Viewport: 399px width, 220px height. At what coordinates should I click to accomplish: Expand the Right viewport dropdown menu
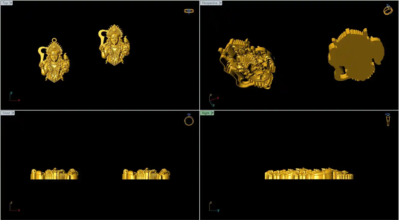[213, 113]
